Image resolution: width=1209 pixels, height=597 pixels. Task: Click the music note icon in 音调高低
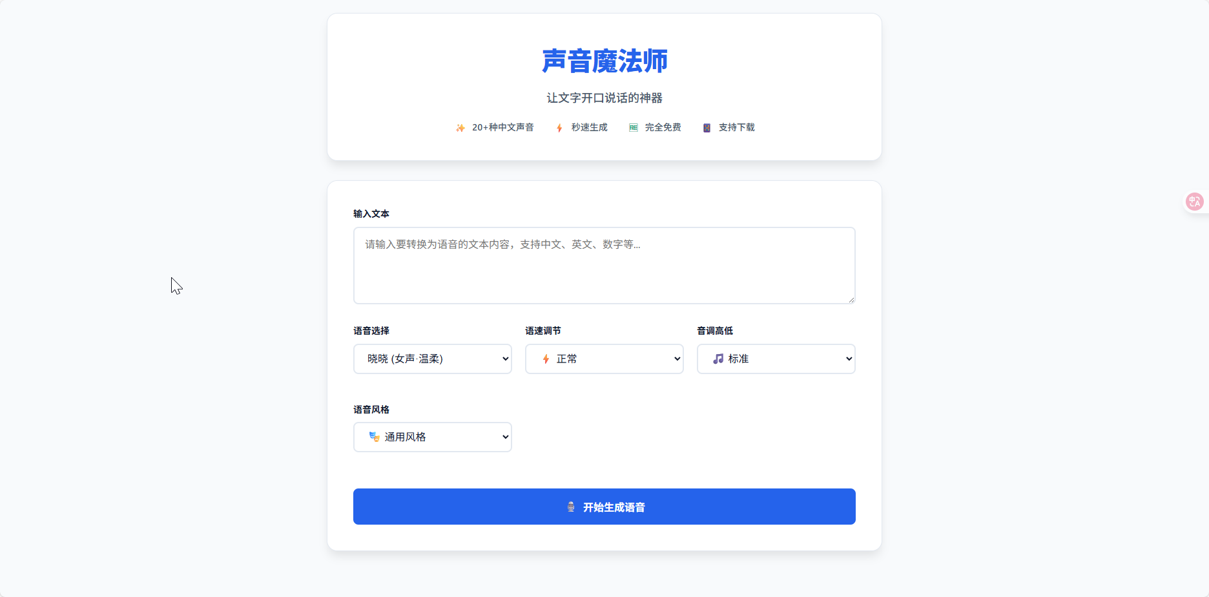click(x=718, y=359)
